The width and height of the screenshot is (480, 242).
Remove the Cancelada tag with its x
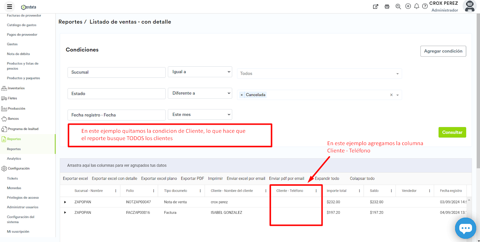click(x=242, y=95)
